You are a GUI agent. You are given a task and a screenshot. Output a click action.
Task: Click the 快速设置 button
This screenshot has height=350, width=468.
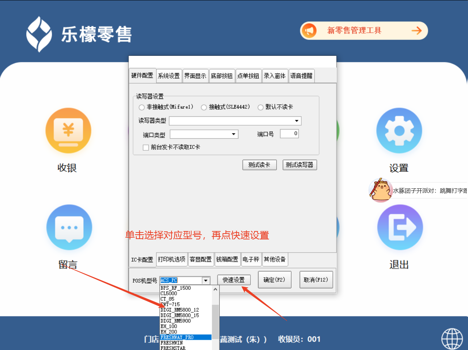[x=234, y=280]
